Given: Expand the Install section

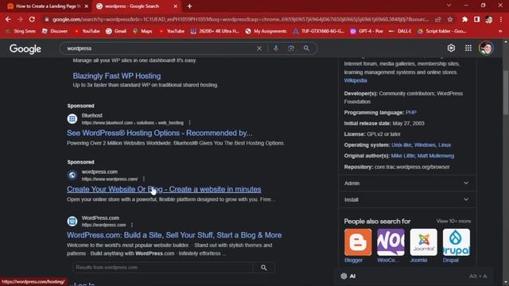Looking at the screenshot, I should click(408, 199).
